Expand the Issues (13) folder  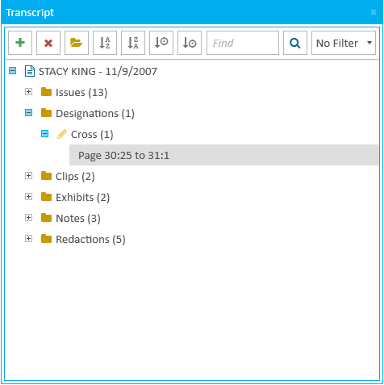(x=28, y=92)
